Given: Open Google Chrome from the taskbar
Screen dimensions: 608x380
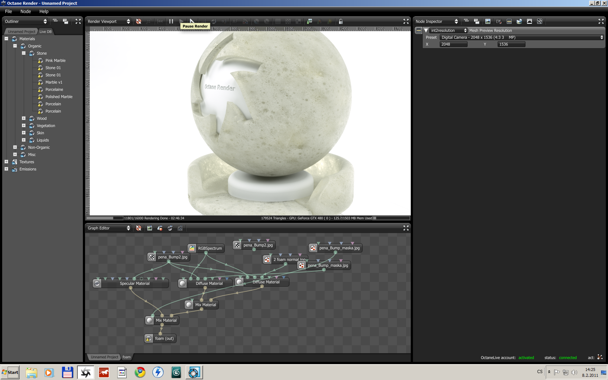Looking at the screenshot, I should click(140, 372).
